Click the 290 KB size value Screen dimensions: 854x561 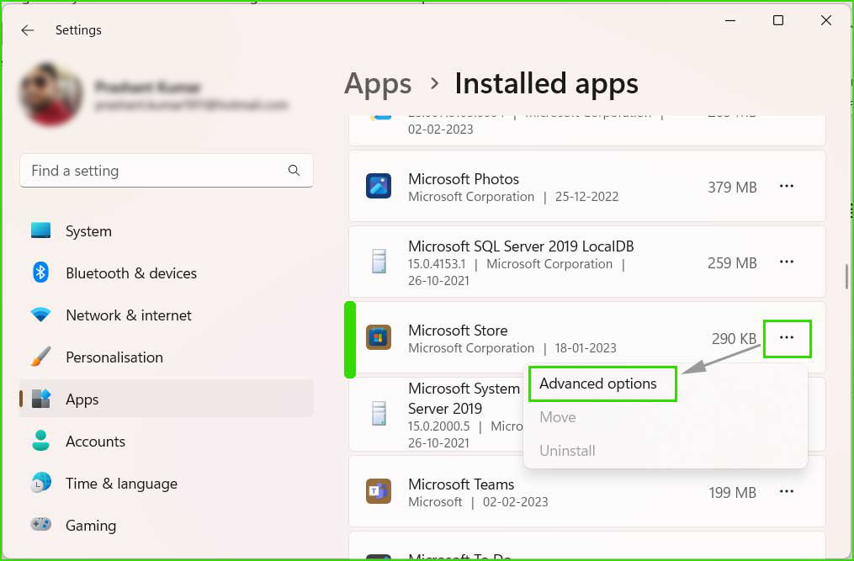tap(735, 339)
